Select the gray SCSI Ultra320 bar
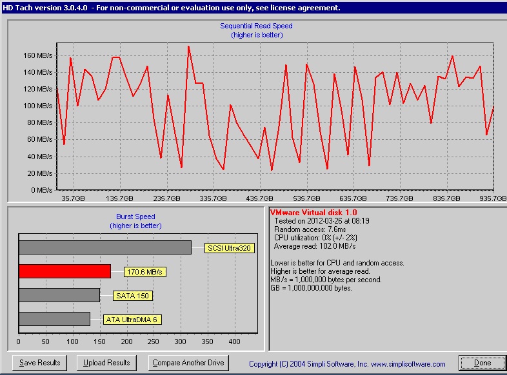 [x=105, y=247]
